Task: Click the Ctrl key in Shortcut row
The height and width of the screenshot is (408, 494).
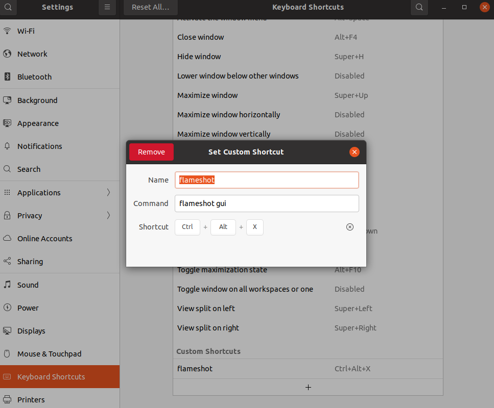Action: pos(187,227)
